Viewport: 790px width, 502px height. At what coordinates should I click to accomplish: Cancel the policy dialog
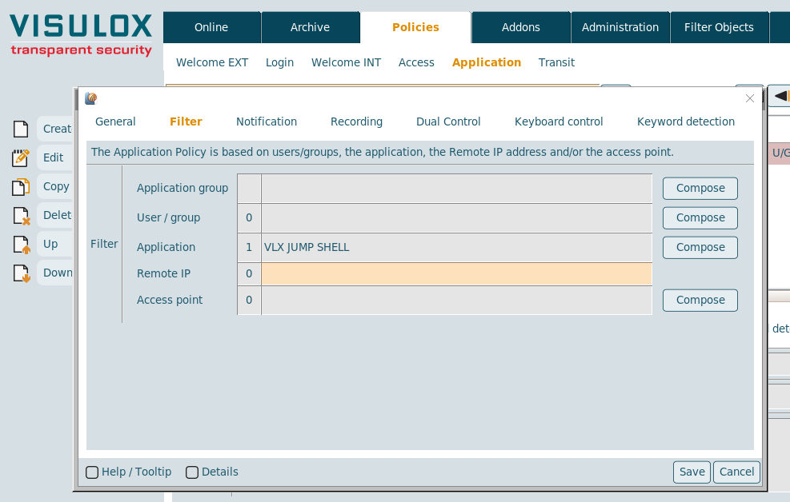[736, 472]
